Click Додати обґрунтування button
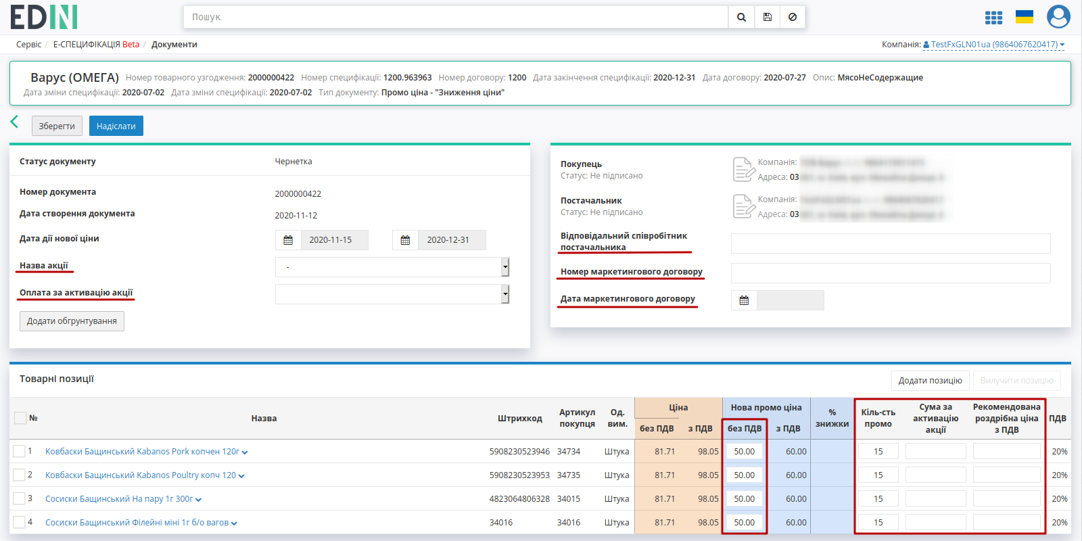 (x=72, y=321)
